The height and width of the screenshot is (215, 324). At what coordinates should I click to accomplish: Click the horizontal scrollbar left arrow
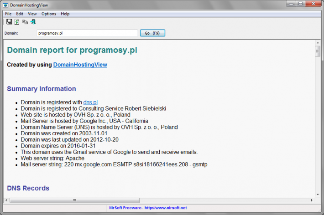(6, 200)
